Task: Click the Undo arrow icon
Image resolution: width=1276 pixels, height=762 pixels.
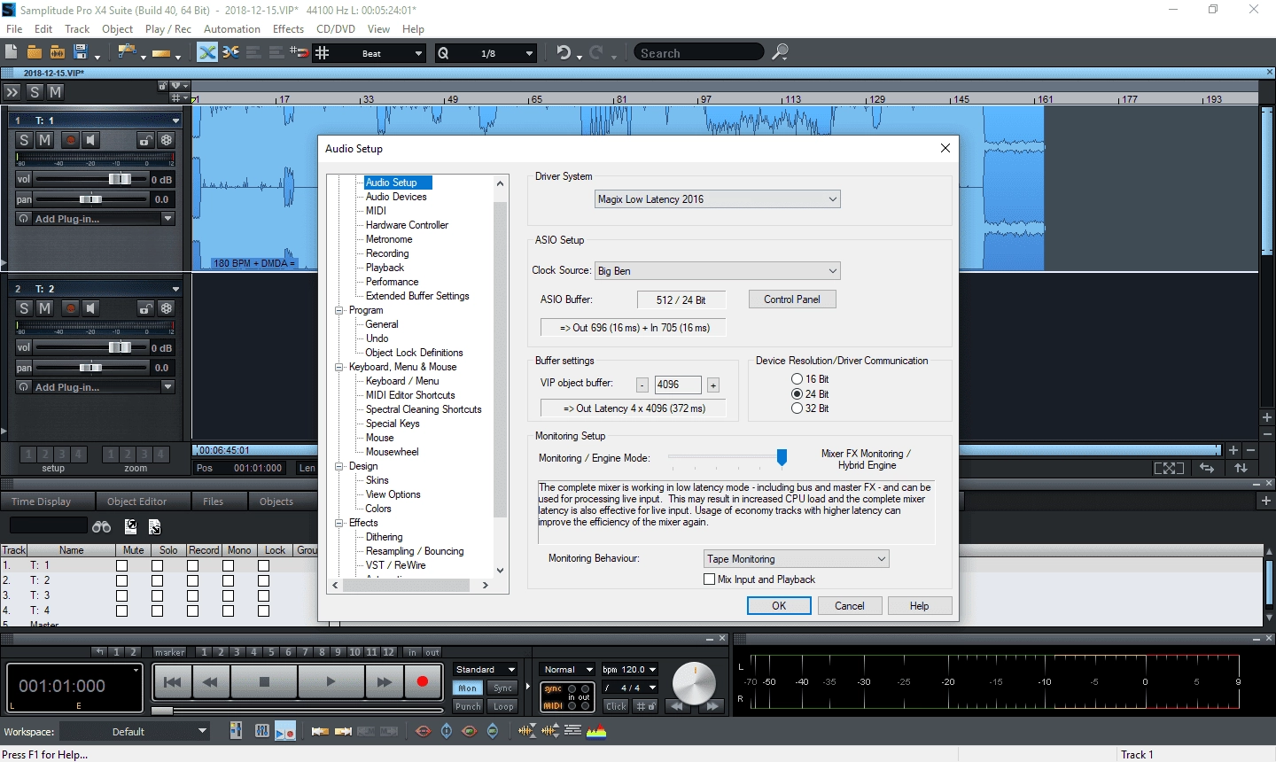Action: coord(564,52)
